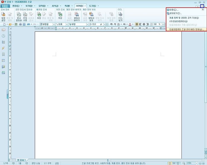The width and height of the screenshot is (207, 165).
Task: Click the open folder icon in toolbar
Action: click(10, 24)
